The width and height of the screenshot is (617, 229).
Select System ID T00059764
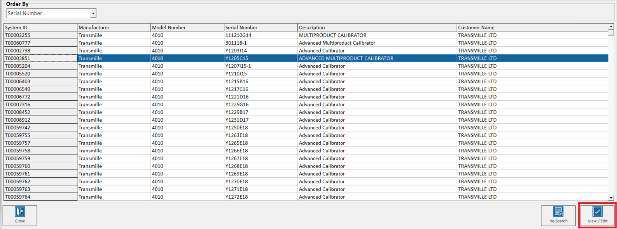click(x=40, y=197)
